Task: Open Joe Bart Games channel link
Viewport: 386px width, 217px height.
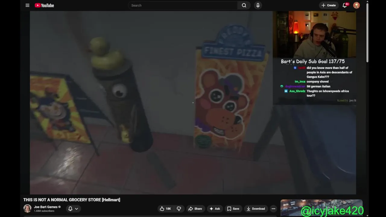Action: click(46, 207)
